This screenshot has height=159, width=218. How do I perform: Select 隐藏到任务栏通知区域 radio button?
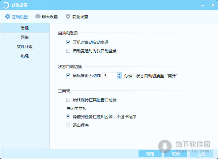point(68,117)
